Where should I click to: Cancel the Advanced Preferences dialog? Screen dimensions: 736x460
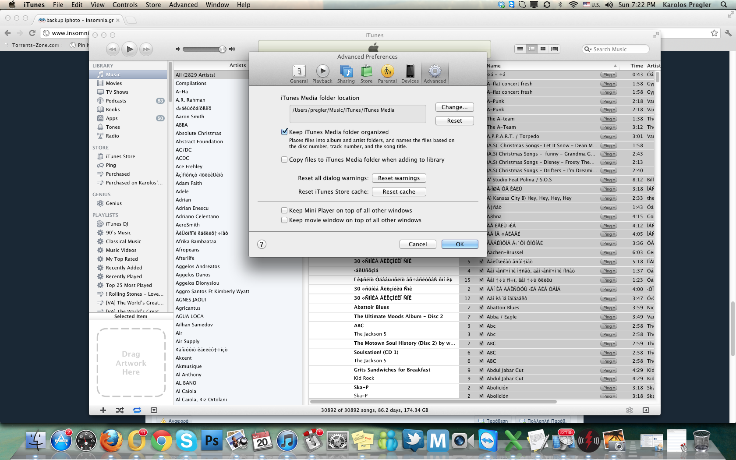point(418,244)
